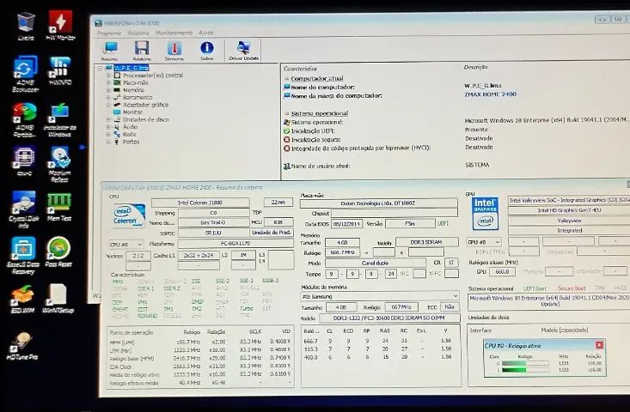Screen dimensions: 630x412
Task: Click the DDR3-1333 / PC3-10600 module field
Action: (389, 318)
